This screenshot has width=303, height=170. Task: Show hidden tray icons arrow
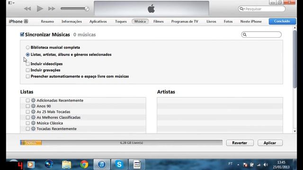tap(238, 165)
